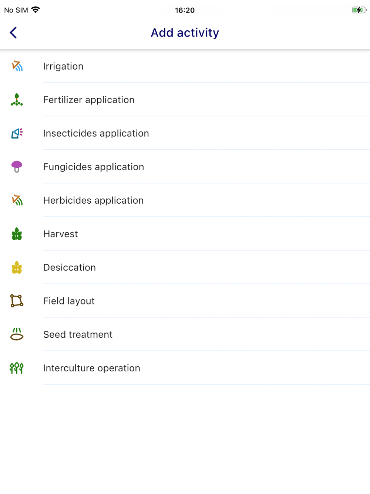This screenshot has width=370, height=494.
Task: Select Insecticides application activity
Action: pyautogui.click(x=96, y=133)
